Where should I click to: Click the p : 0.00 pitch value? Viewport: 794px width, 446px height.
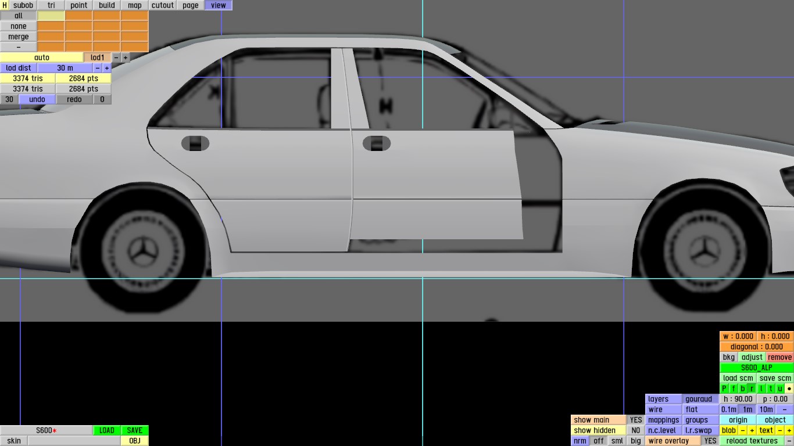[775, 399]
